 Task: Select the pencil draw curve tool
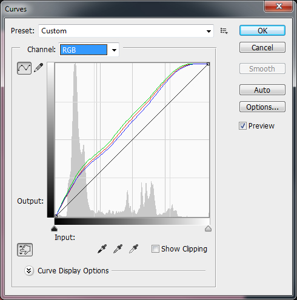(x=39, y=68)
